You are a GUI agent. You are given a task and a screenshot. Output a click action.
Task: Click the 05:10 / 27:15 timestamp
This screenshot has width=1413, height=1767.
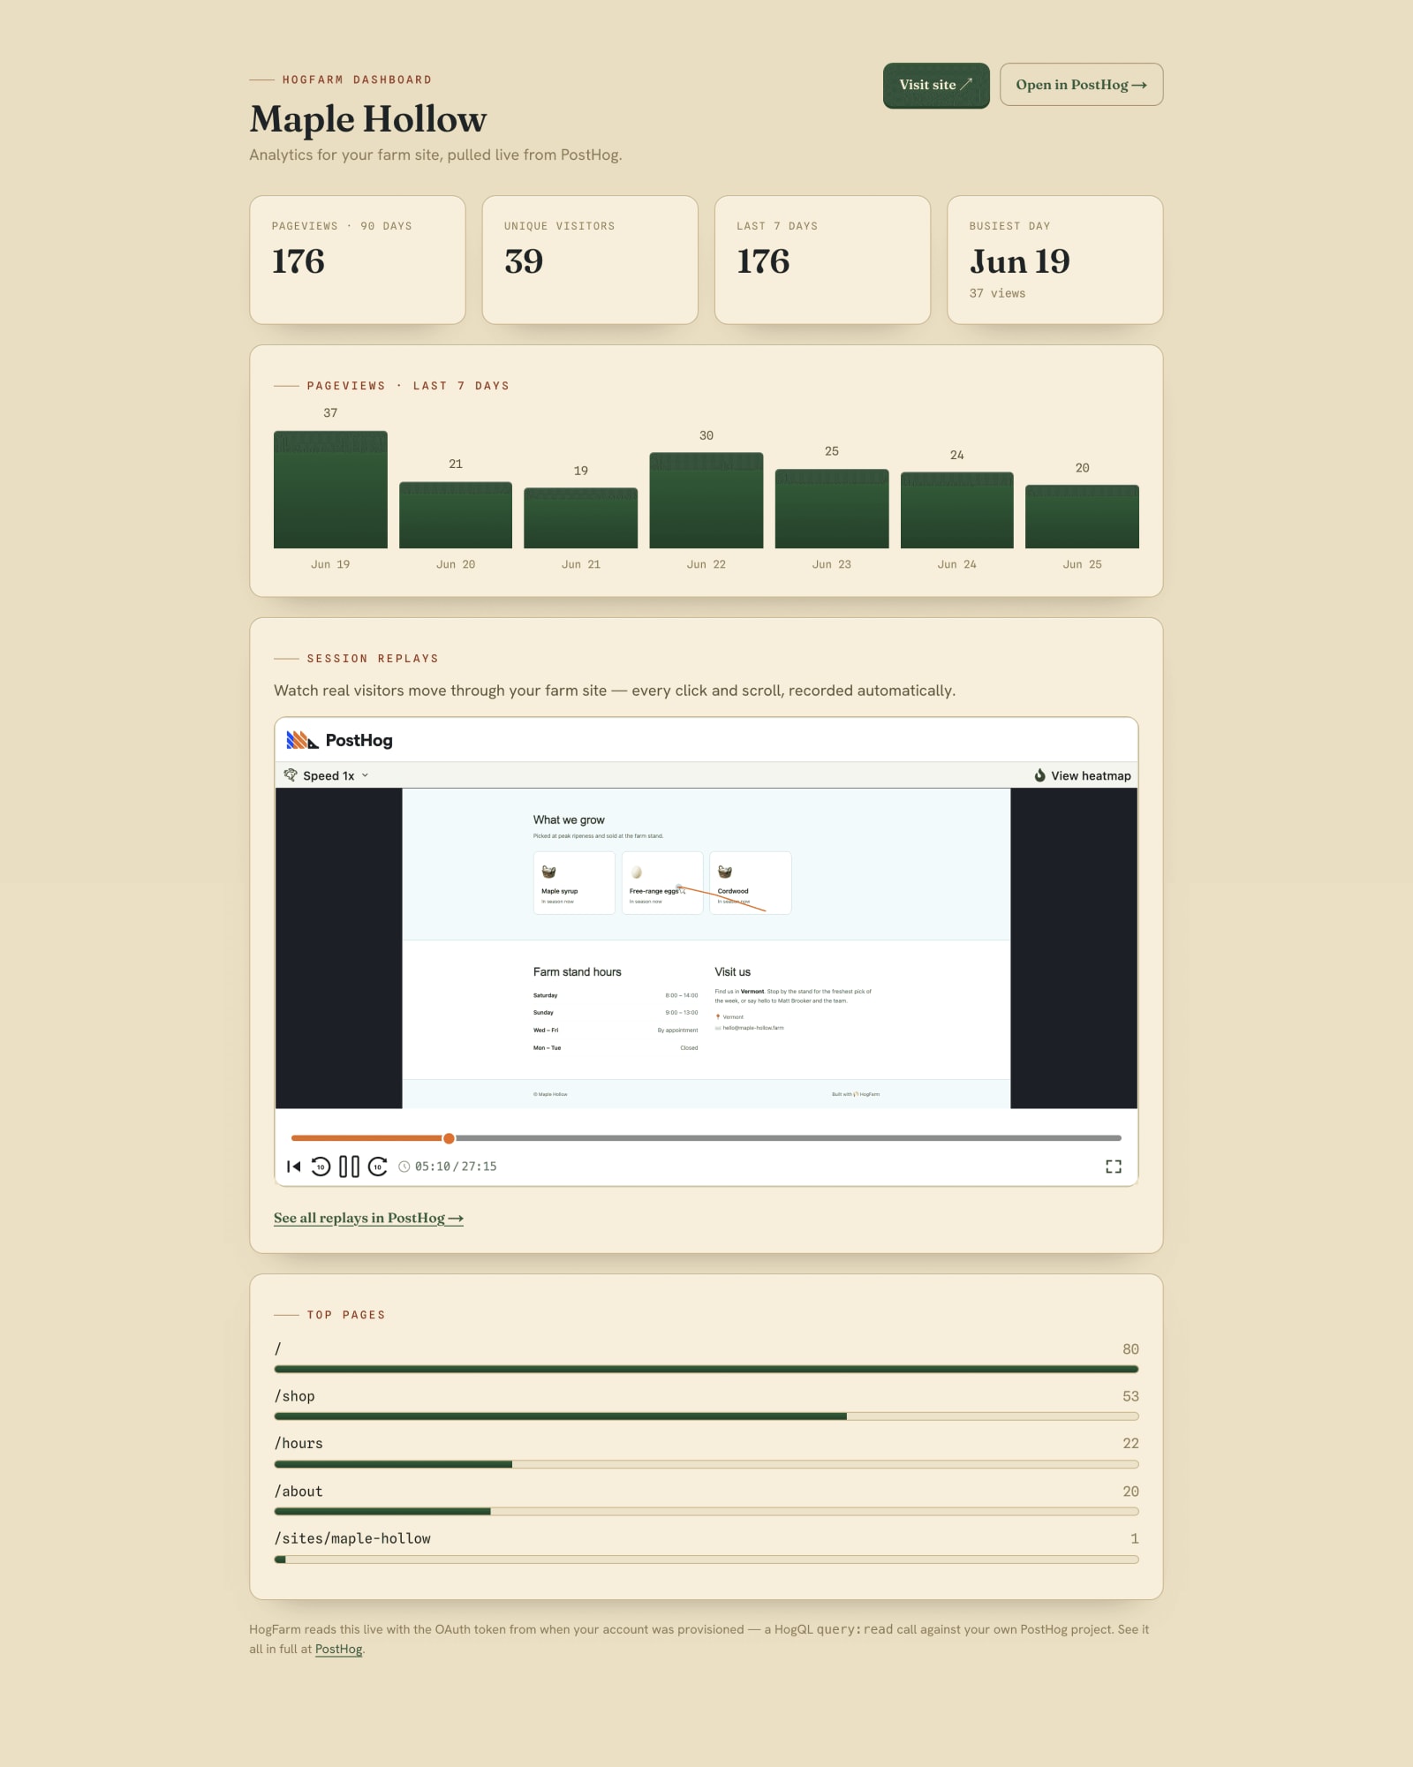coord(456,1167)
